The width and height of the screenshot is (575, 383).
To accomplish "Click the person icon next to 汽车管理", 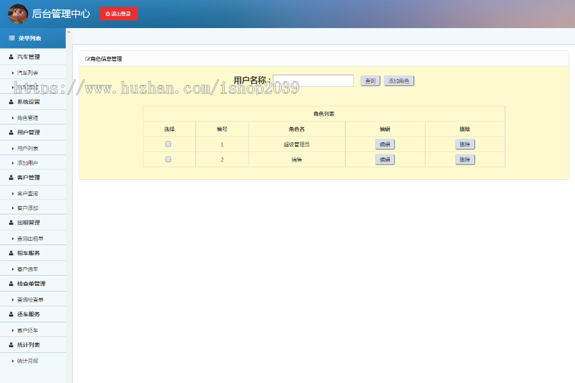I will (x=11, y=57).
